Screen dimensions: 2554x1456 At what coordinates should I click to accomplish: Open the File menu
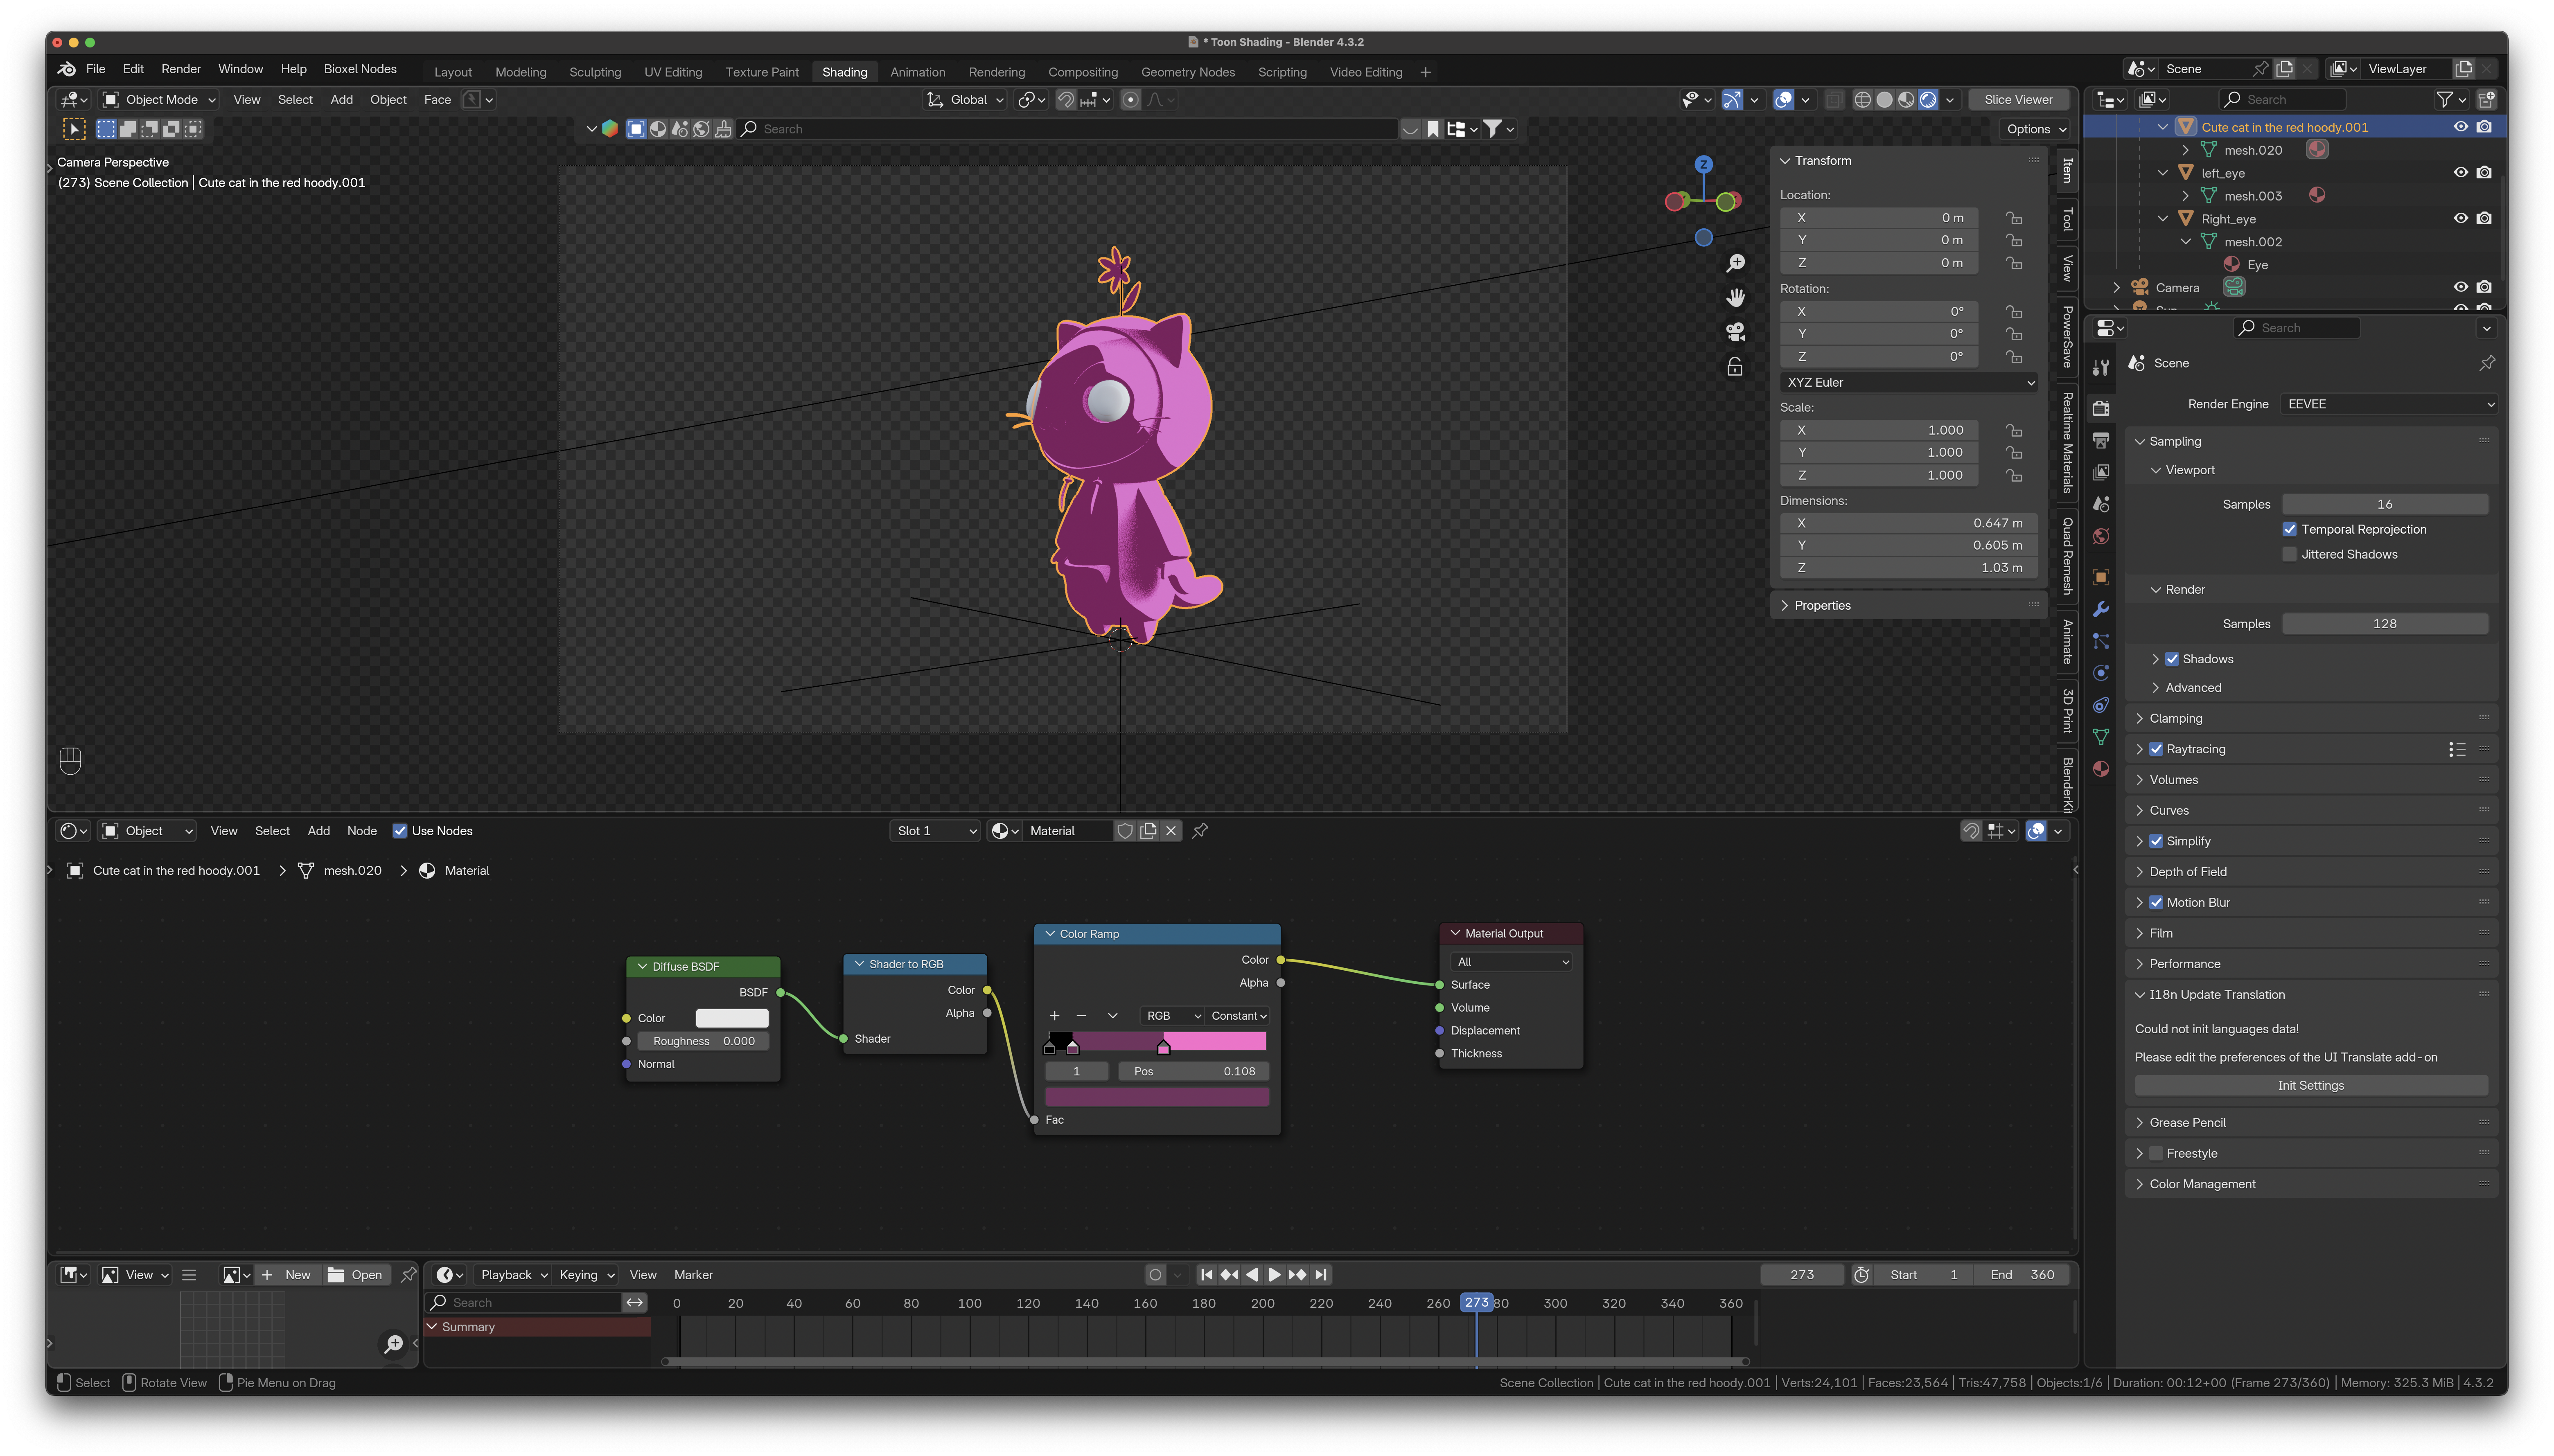click(x=96, y=69)
